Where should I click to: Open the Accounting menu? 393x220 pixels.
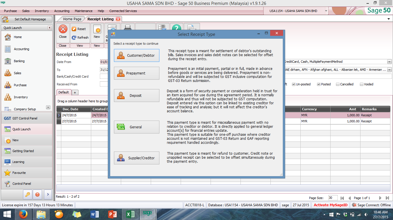click(62, 11)
